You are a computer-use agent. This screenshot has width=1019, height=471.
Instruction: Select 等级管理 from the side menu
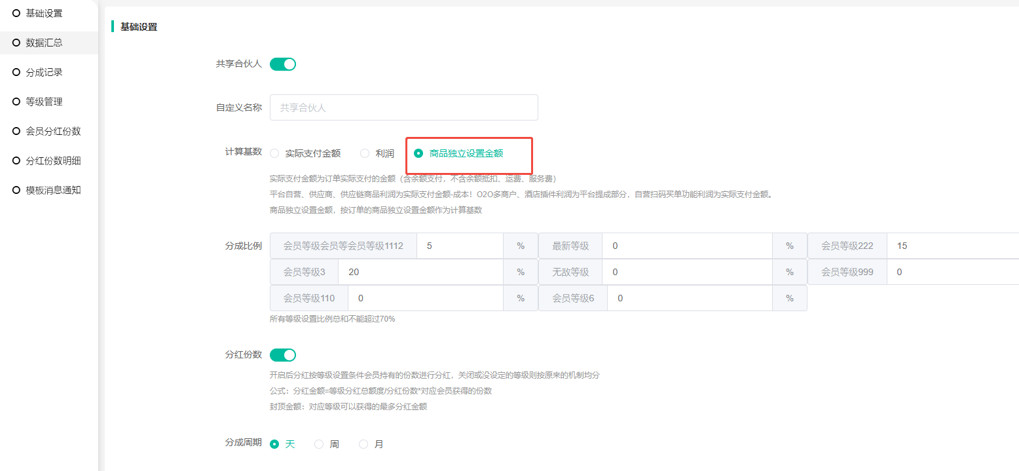(x=44, y=102)
